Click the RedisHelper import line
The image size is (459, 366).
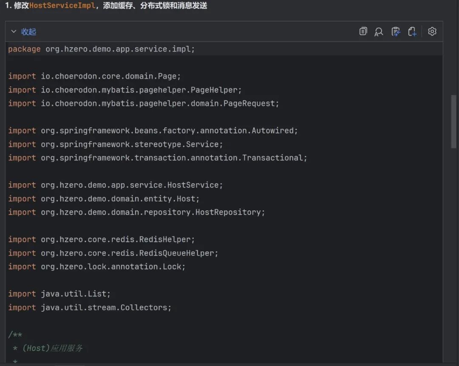tap(101, 240)
